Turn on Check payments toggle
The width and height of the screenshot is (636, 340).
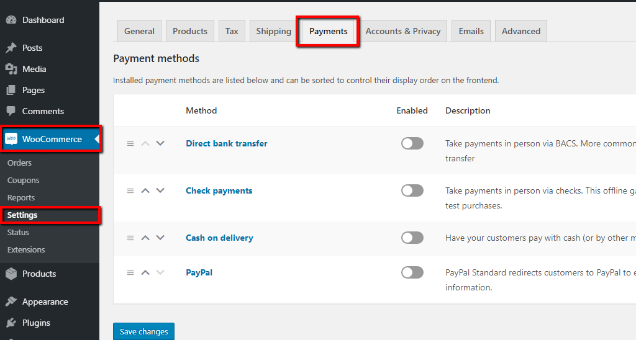pyautogui.click(x=412, y=190)
